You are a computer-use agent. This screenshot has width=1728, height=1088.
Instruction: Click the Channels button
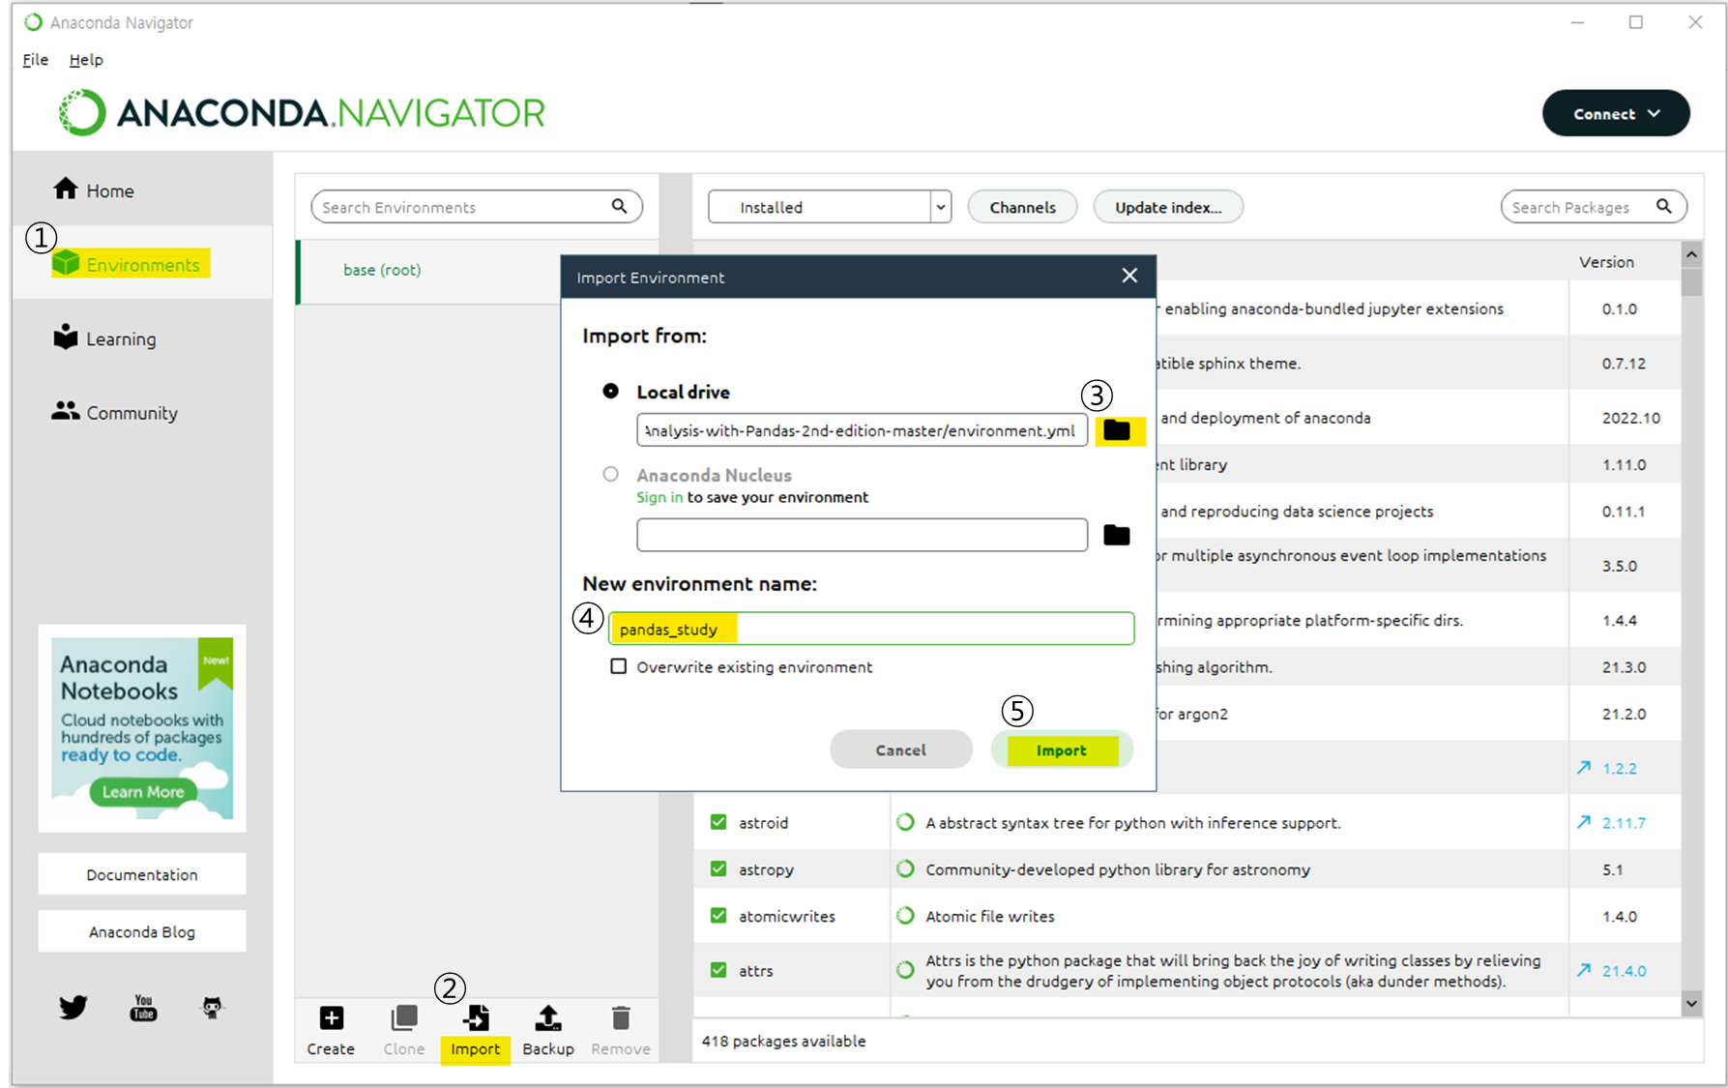pyautogui.click(x=1022, y=207)
